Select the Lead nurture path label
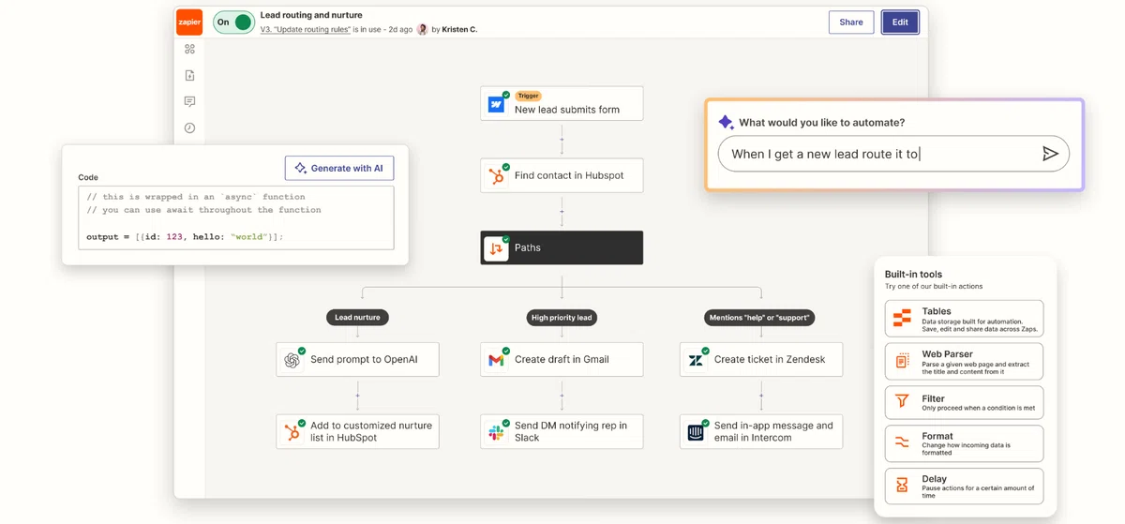This screenshot has width=1125, height=524. click(x=357, y=317)
